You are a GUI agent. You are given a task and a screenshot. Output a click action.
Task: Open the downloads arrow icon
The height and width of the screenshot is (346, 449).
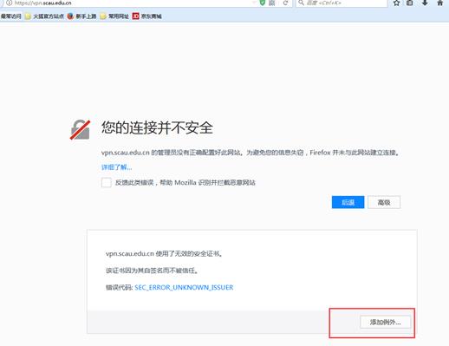click(x=425, y=3)
